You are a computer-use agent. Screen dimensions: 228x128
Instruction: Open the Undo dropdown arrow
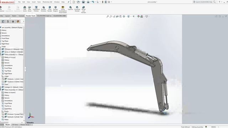tap(95, 2)
